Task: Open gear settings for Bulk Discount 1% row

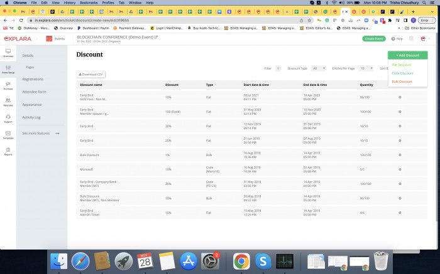Action: pos(400,155)
